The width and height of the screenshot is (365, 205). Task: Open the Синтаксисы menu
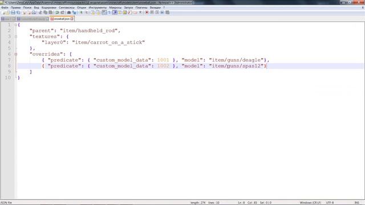click(67, 7)
